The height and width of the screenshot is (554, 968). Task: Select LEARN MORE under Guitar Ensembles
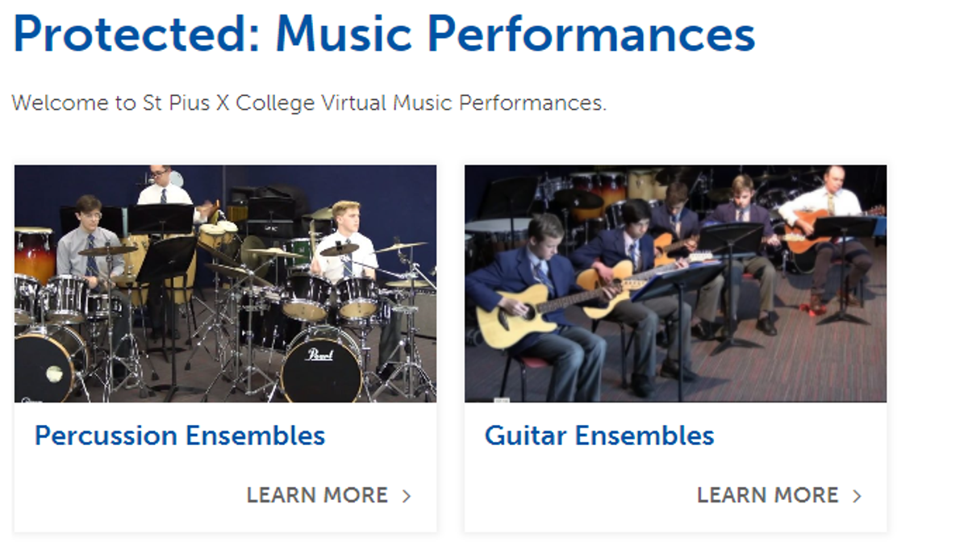coord(767,495)
